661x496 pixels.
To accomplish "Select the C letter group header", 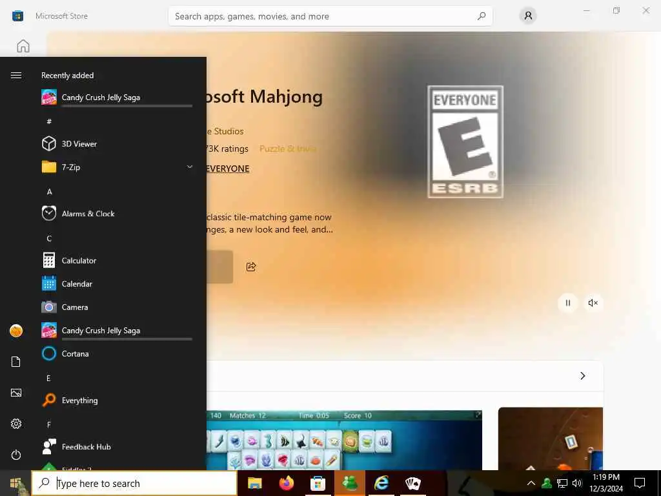I will tap(49, 239).
